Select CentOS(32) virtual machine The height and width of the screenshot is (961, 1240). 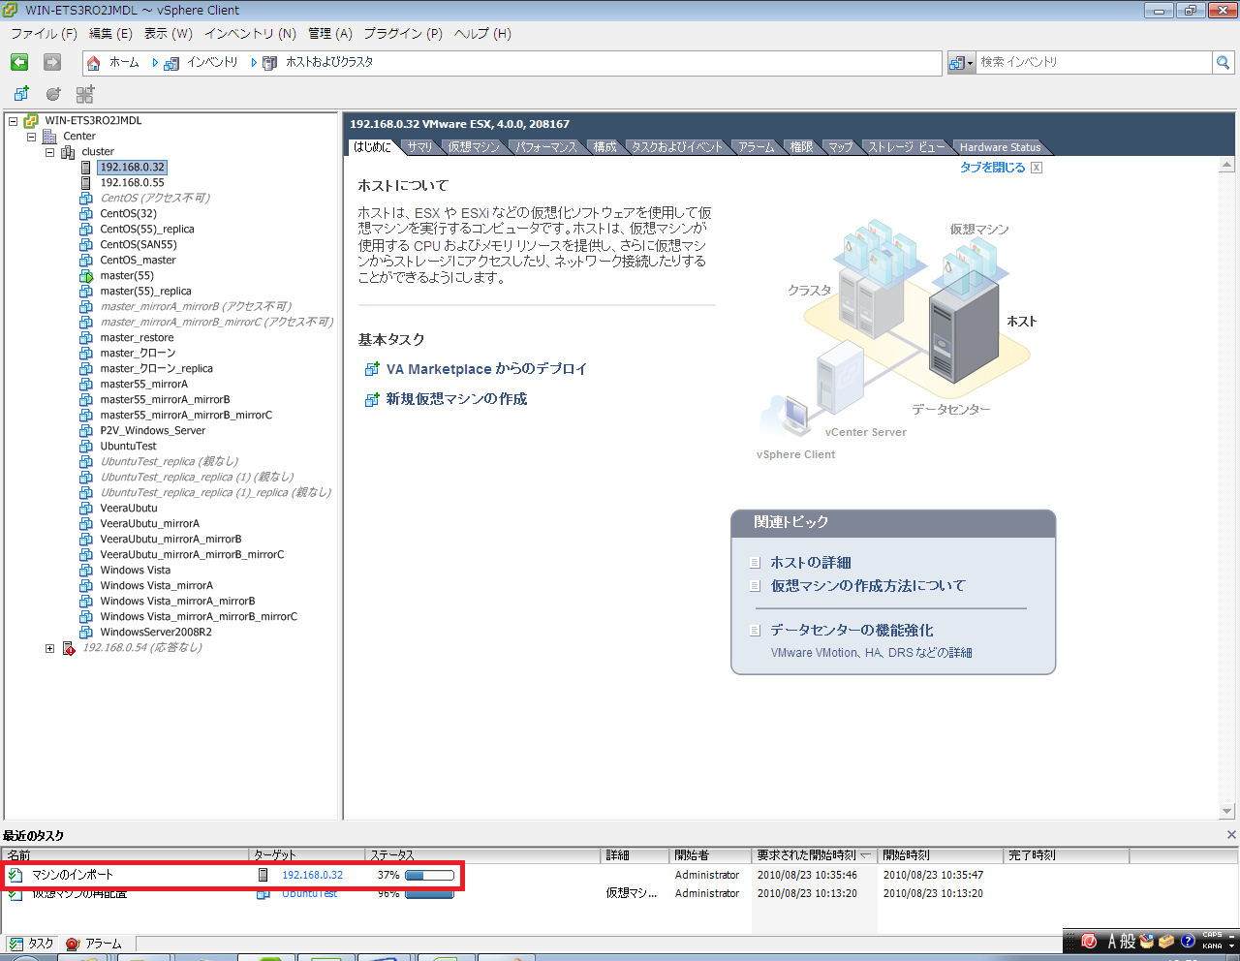[128, 214]
